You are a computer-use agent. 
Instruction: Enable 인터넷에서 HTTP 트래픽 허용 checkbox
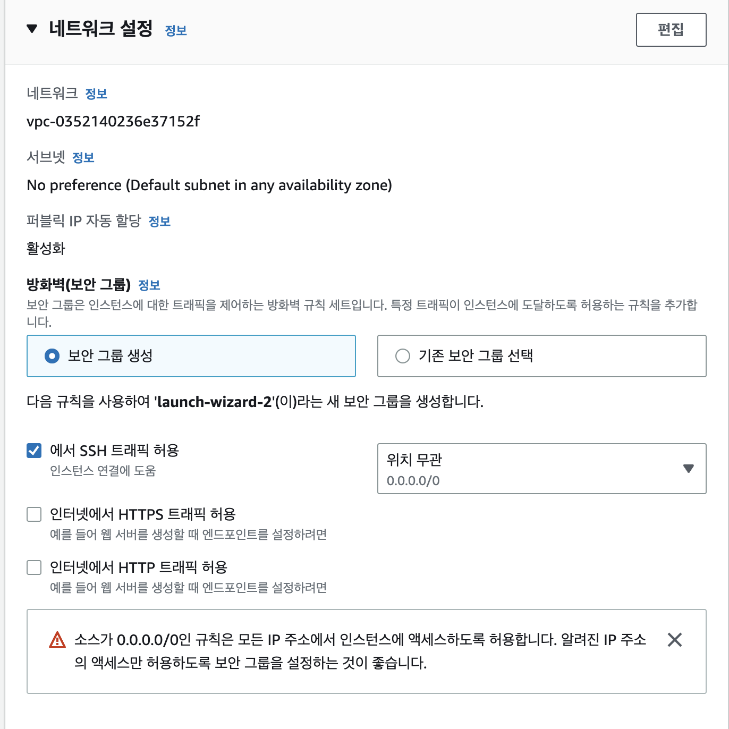click(34, 567)
